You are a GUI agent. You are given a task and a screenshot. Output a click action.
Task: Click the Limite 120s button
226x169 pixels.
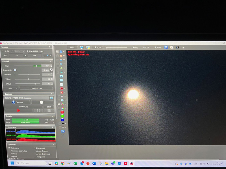tap(23, 107)
